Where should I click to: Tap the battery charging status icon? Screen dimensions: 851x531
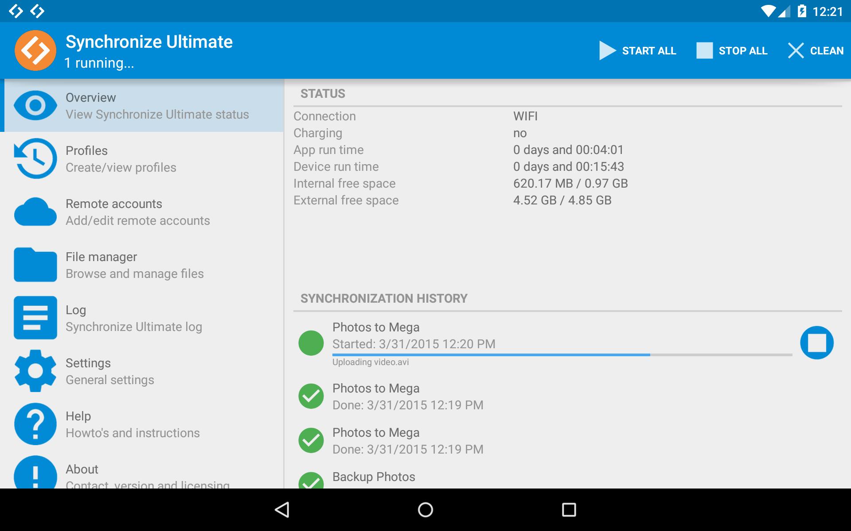(802, 11)
